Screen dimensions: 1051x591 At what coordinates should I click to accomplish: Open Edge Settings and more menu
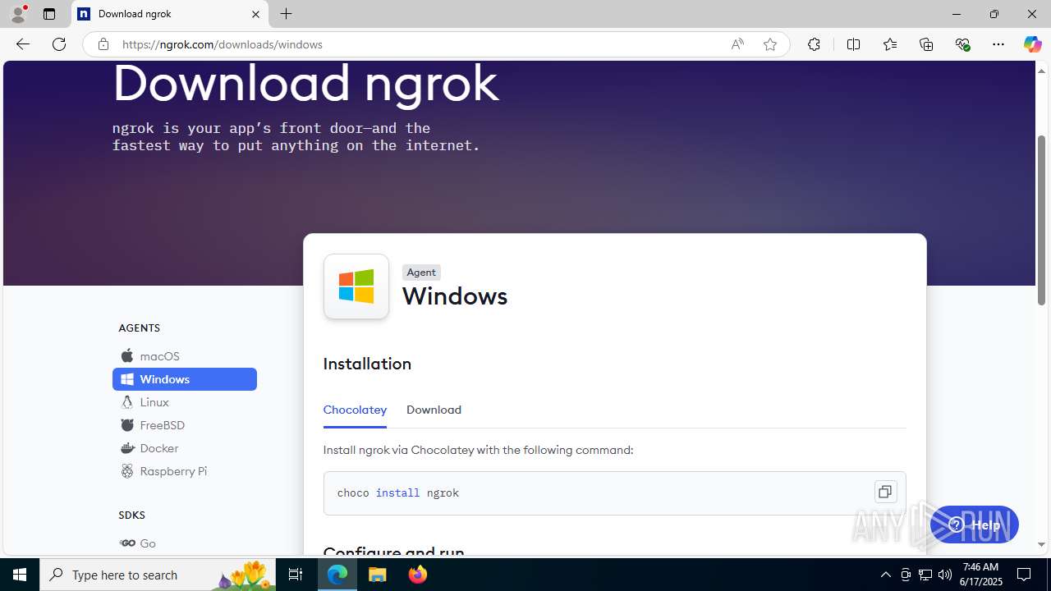[998, 44]
